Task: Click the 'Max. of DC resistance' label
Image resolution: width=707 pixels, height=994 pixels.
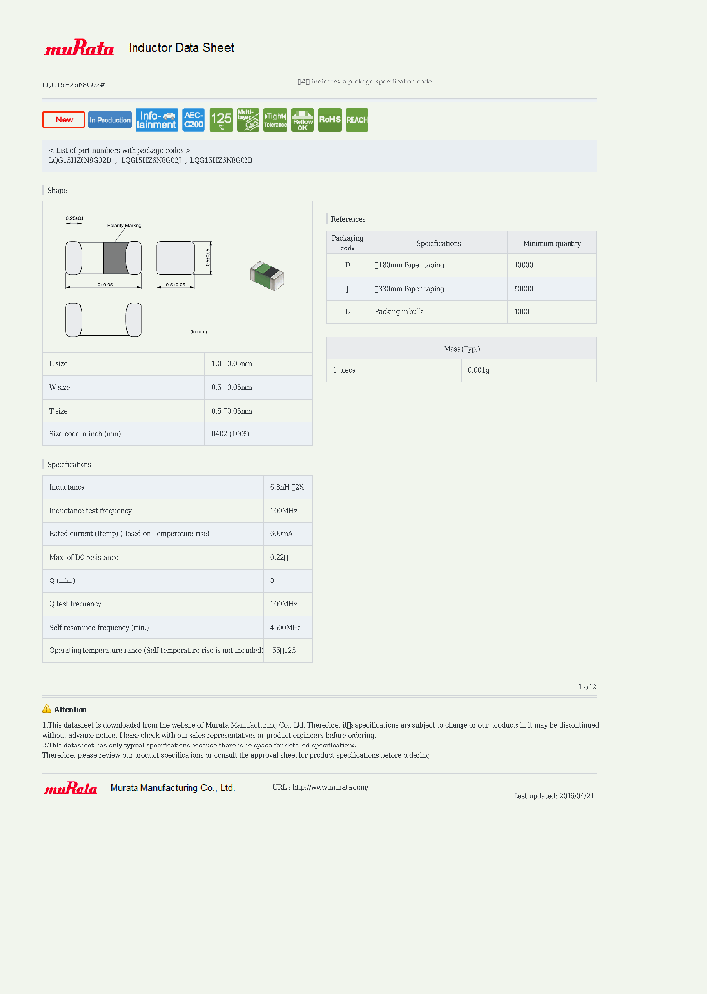Action: (x=83, y=557)
